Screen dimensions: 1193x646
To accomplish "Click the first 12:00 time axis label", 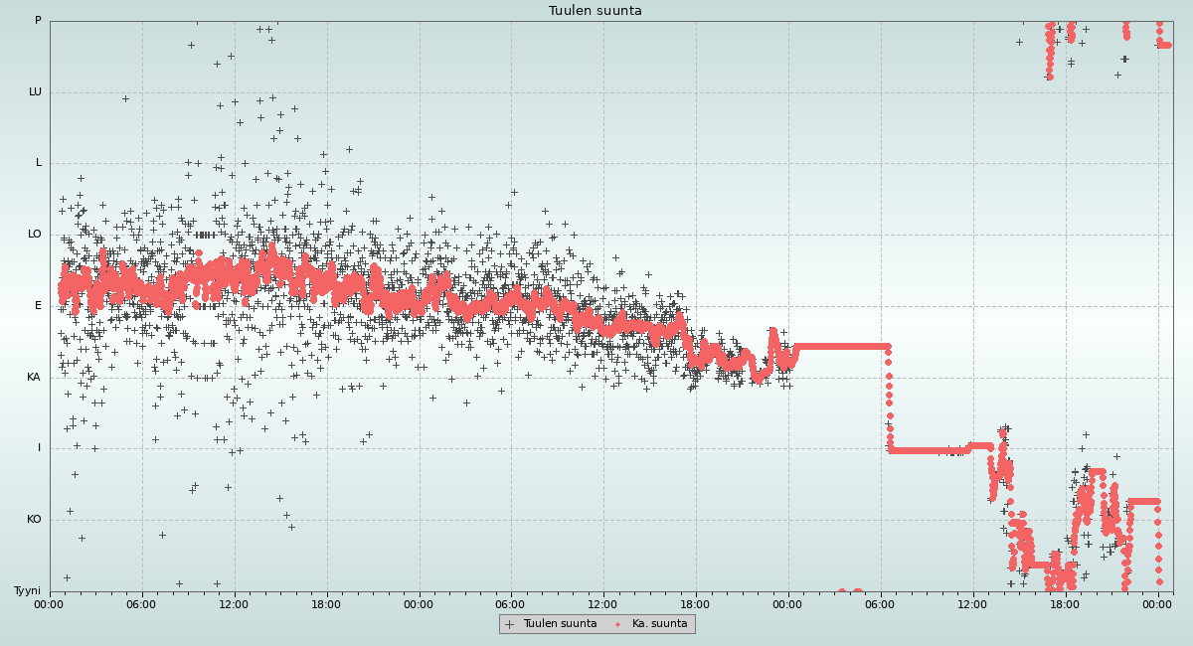I will (234, 604).
